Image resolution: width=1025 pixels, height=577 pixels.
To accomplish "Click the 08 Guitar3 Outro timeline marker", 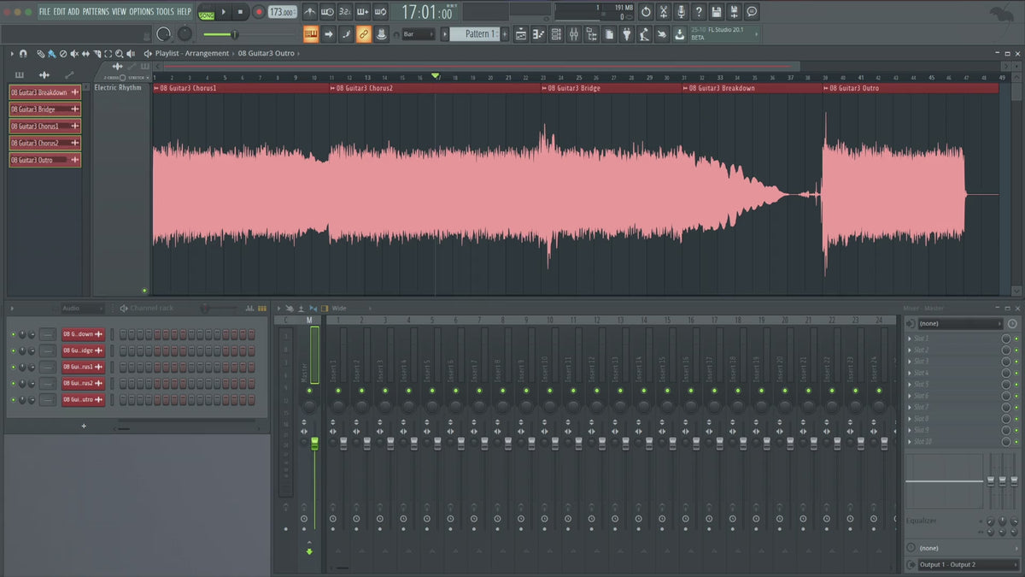I will tap(856, 88).
